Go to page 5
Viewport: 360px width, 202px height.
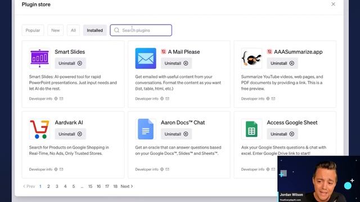(x=74, y=186)
